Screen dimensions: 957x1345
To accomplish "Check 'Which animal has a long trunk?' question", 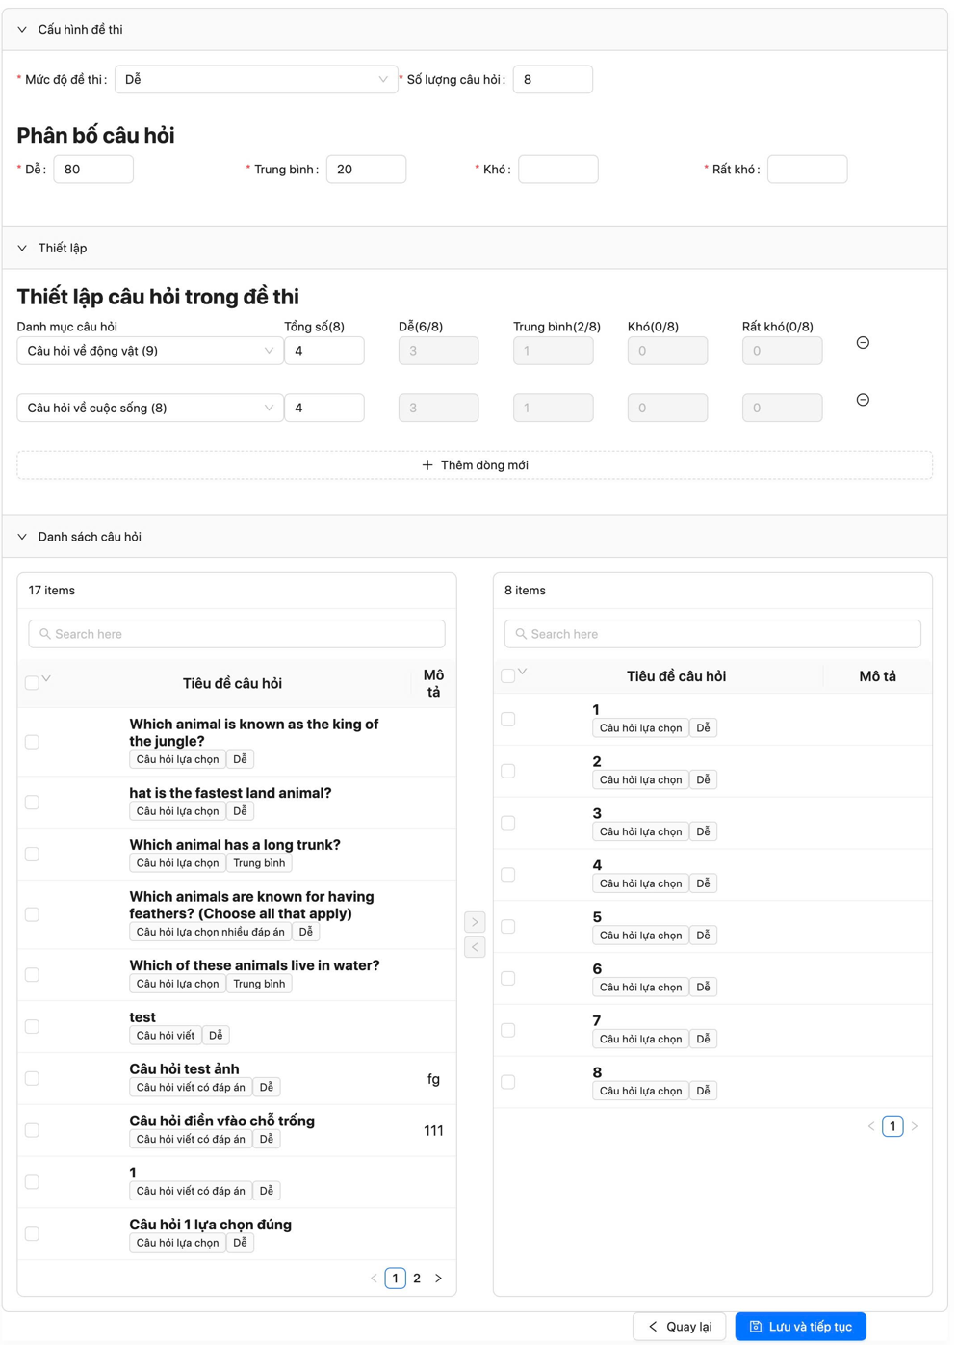I will click(32, 855).
